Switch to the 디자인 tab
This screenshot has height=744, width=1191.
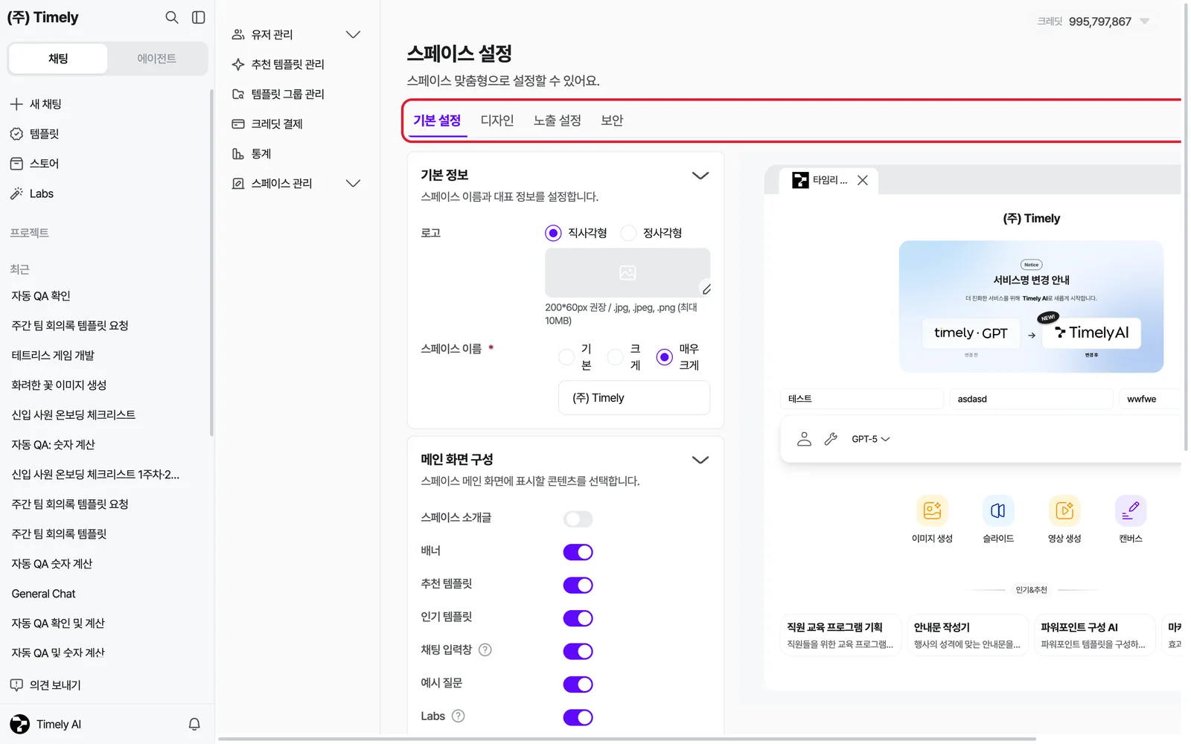(497, 121)
